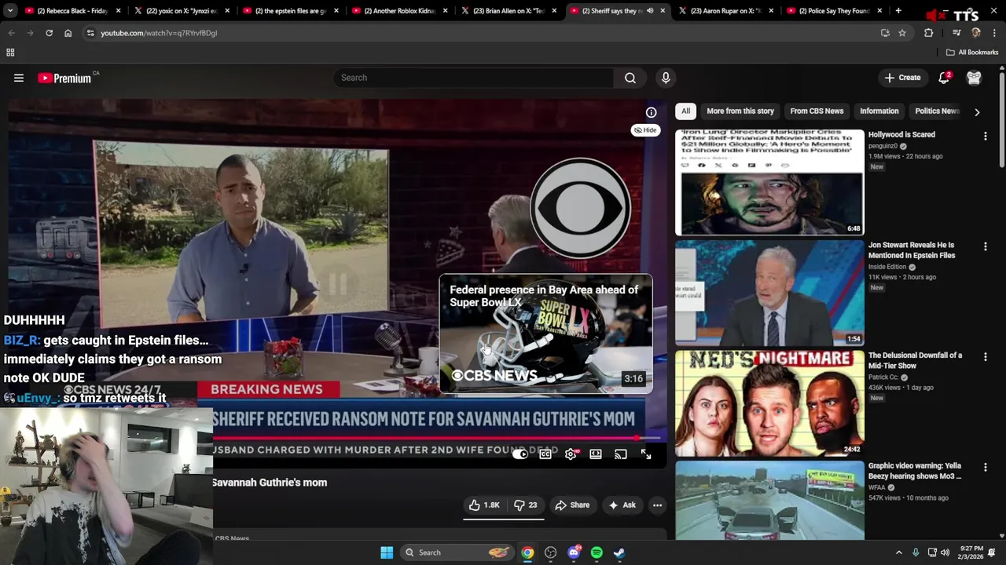Open options for Hollywood is Scared video
This screenshot has width=1006, height=565.
coord(985,136)
